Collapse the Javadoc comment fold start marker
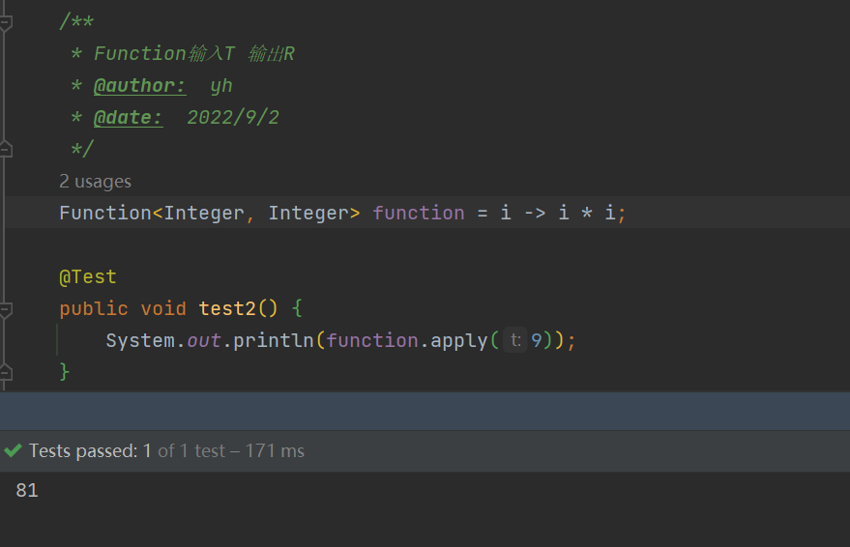Image resolution: width=850 pixels, height=547 pixels. click(x=6, y=22)
